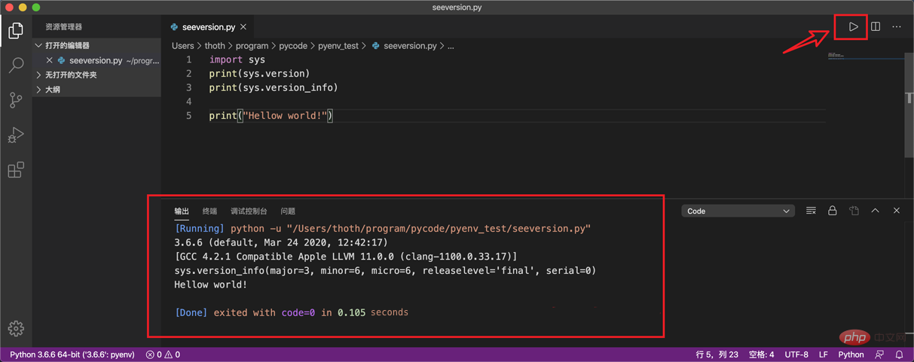Open the Code output channel dropdown
This screenshot has width=914, height=362.
click(x=738, y=211)
